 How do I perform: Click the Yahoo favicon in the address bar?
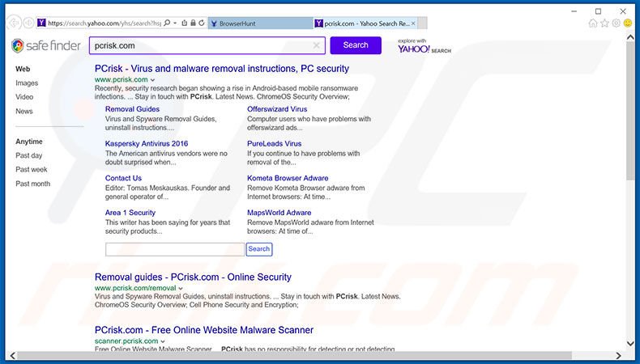point(41,23)
